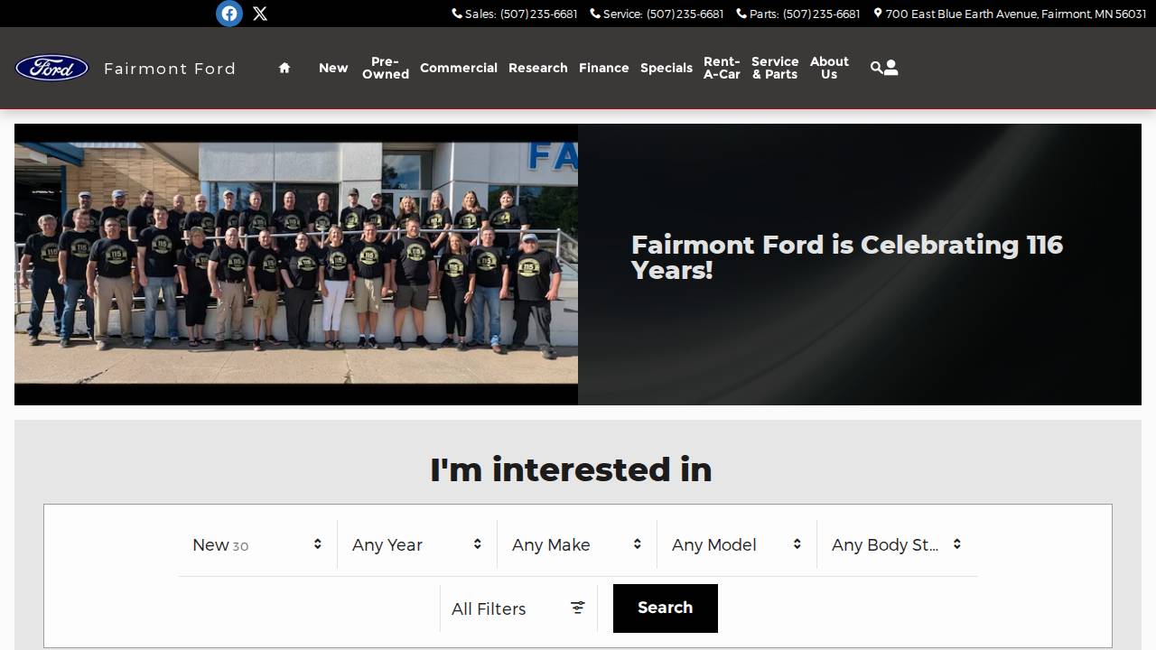This screenshot has width=1156, height=650.
Task: Click the user account icon
Action: click(x=890, y=67)
